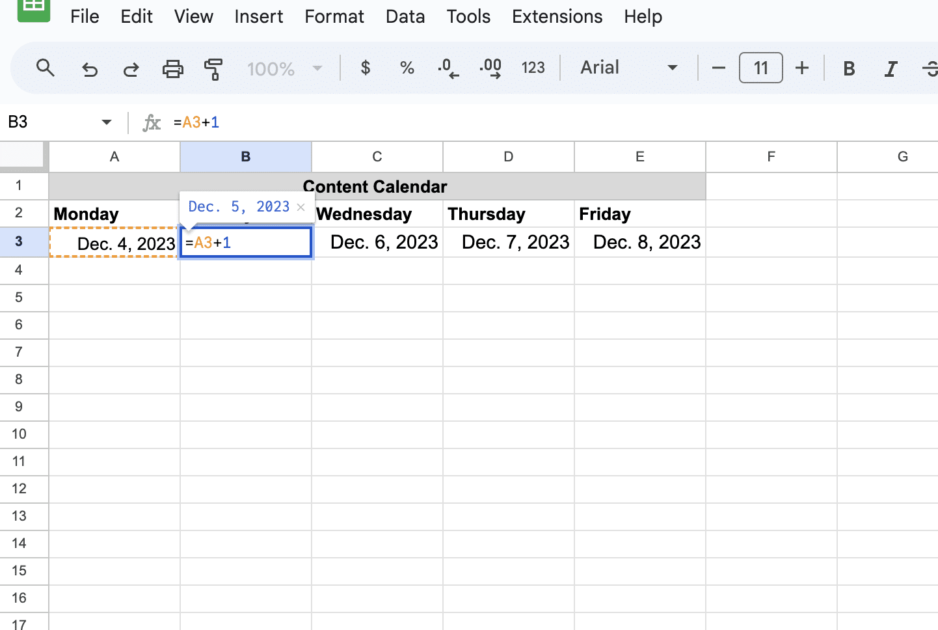Viewport: 938px width, 630px height.
Task: Click the undo arrow icon
Action: (x=89, y=68)
